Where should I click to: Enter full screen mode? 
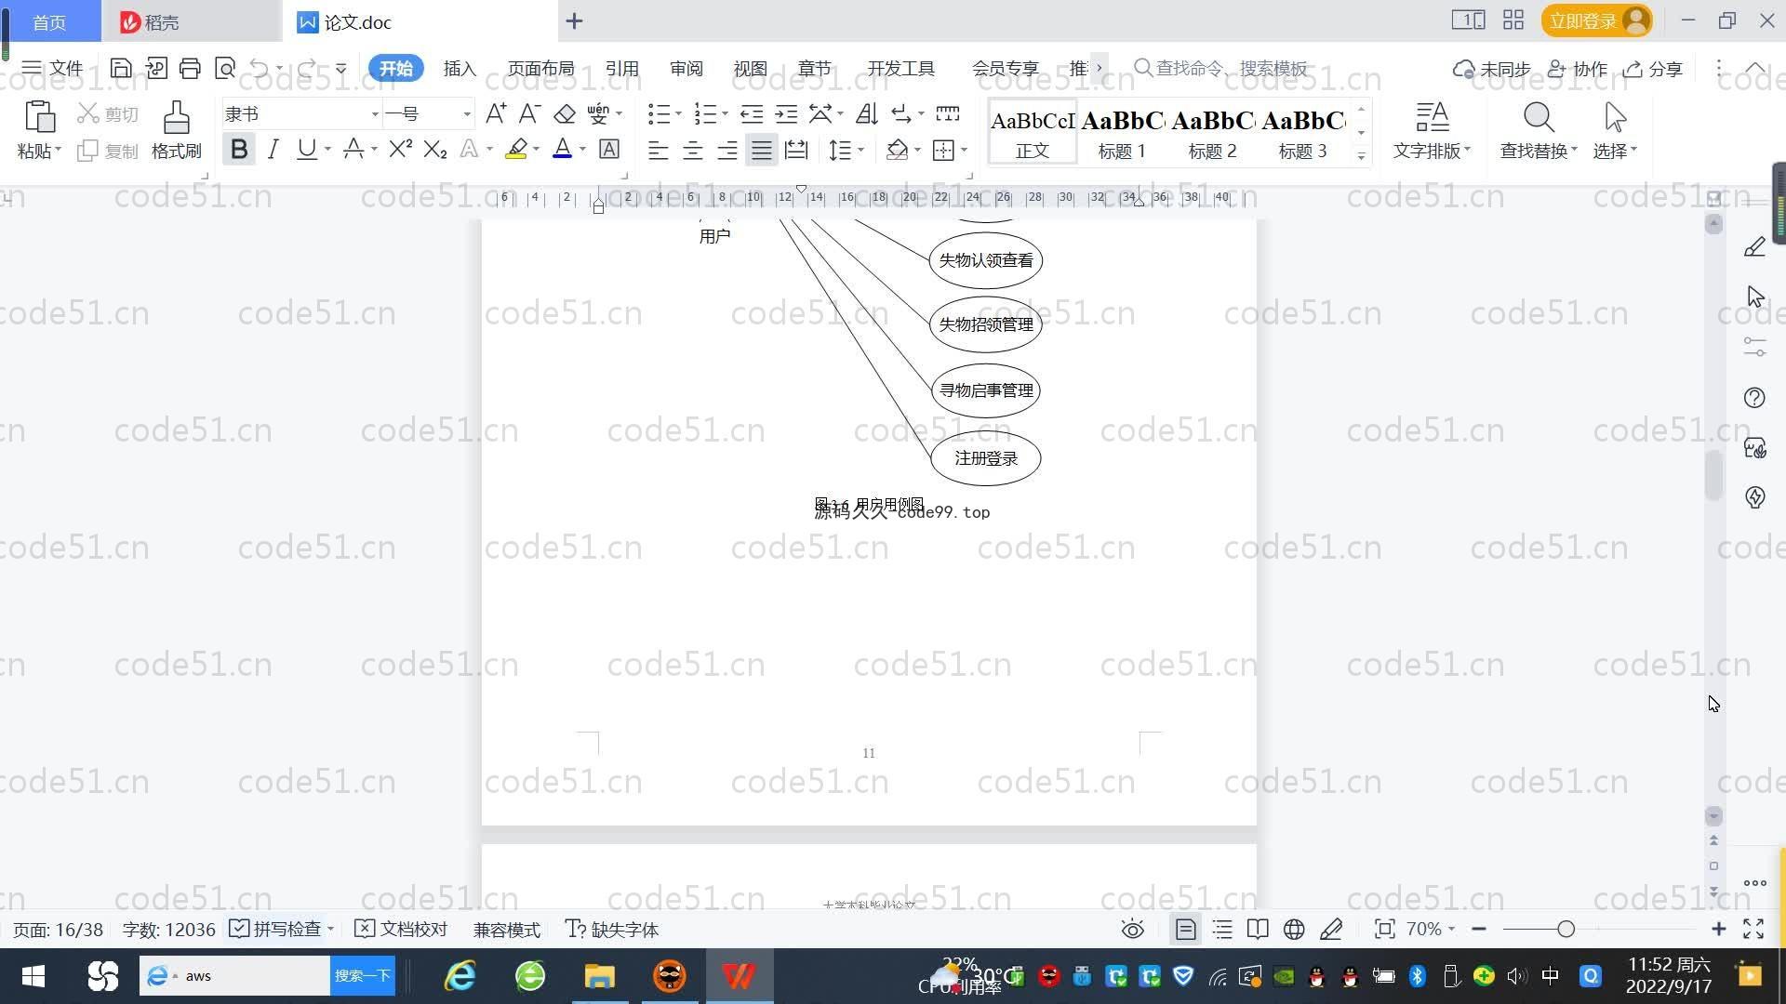click(x=1753, y=929)
